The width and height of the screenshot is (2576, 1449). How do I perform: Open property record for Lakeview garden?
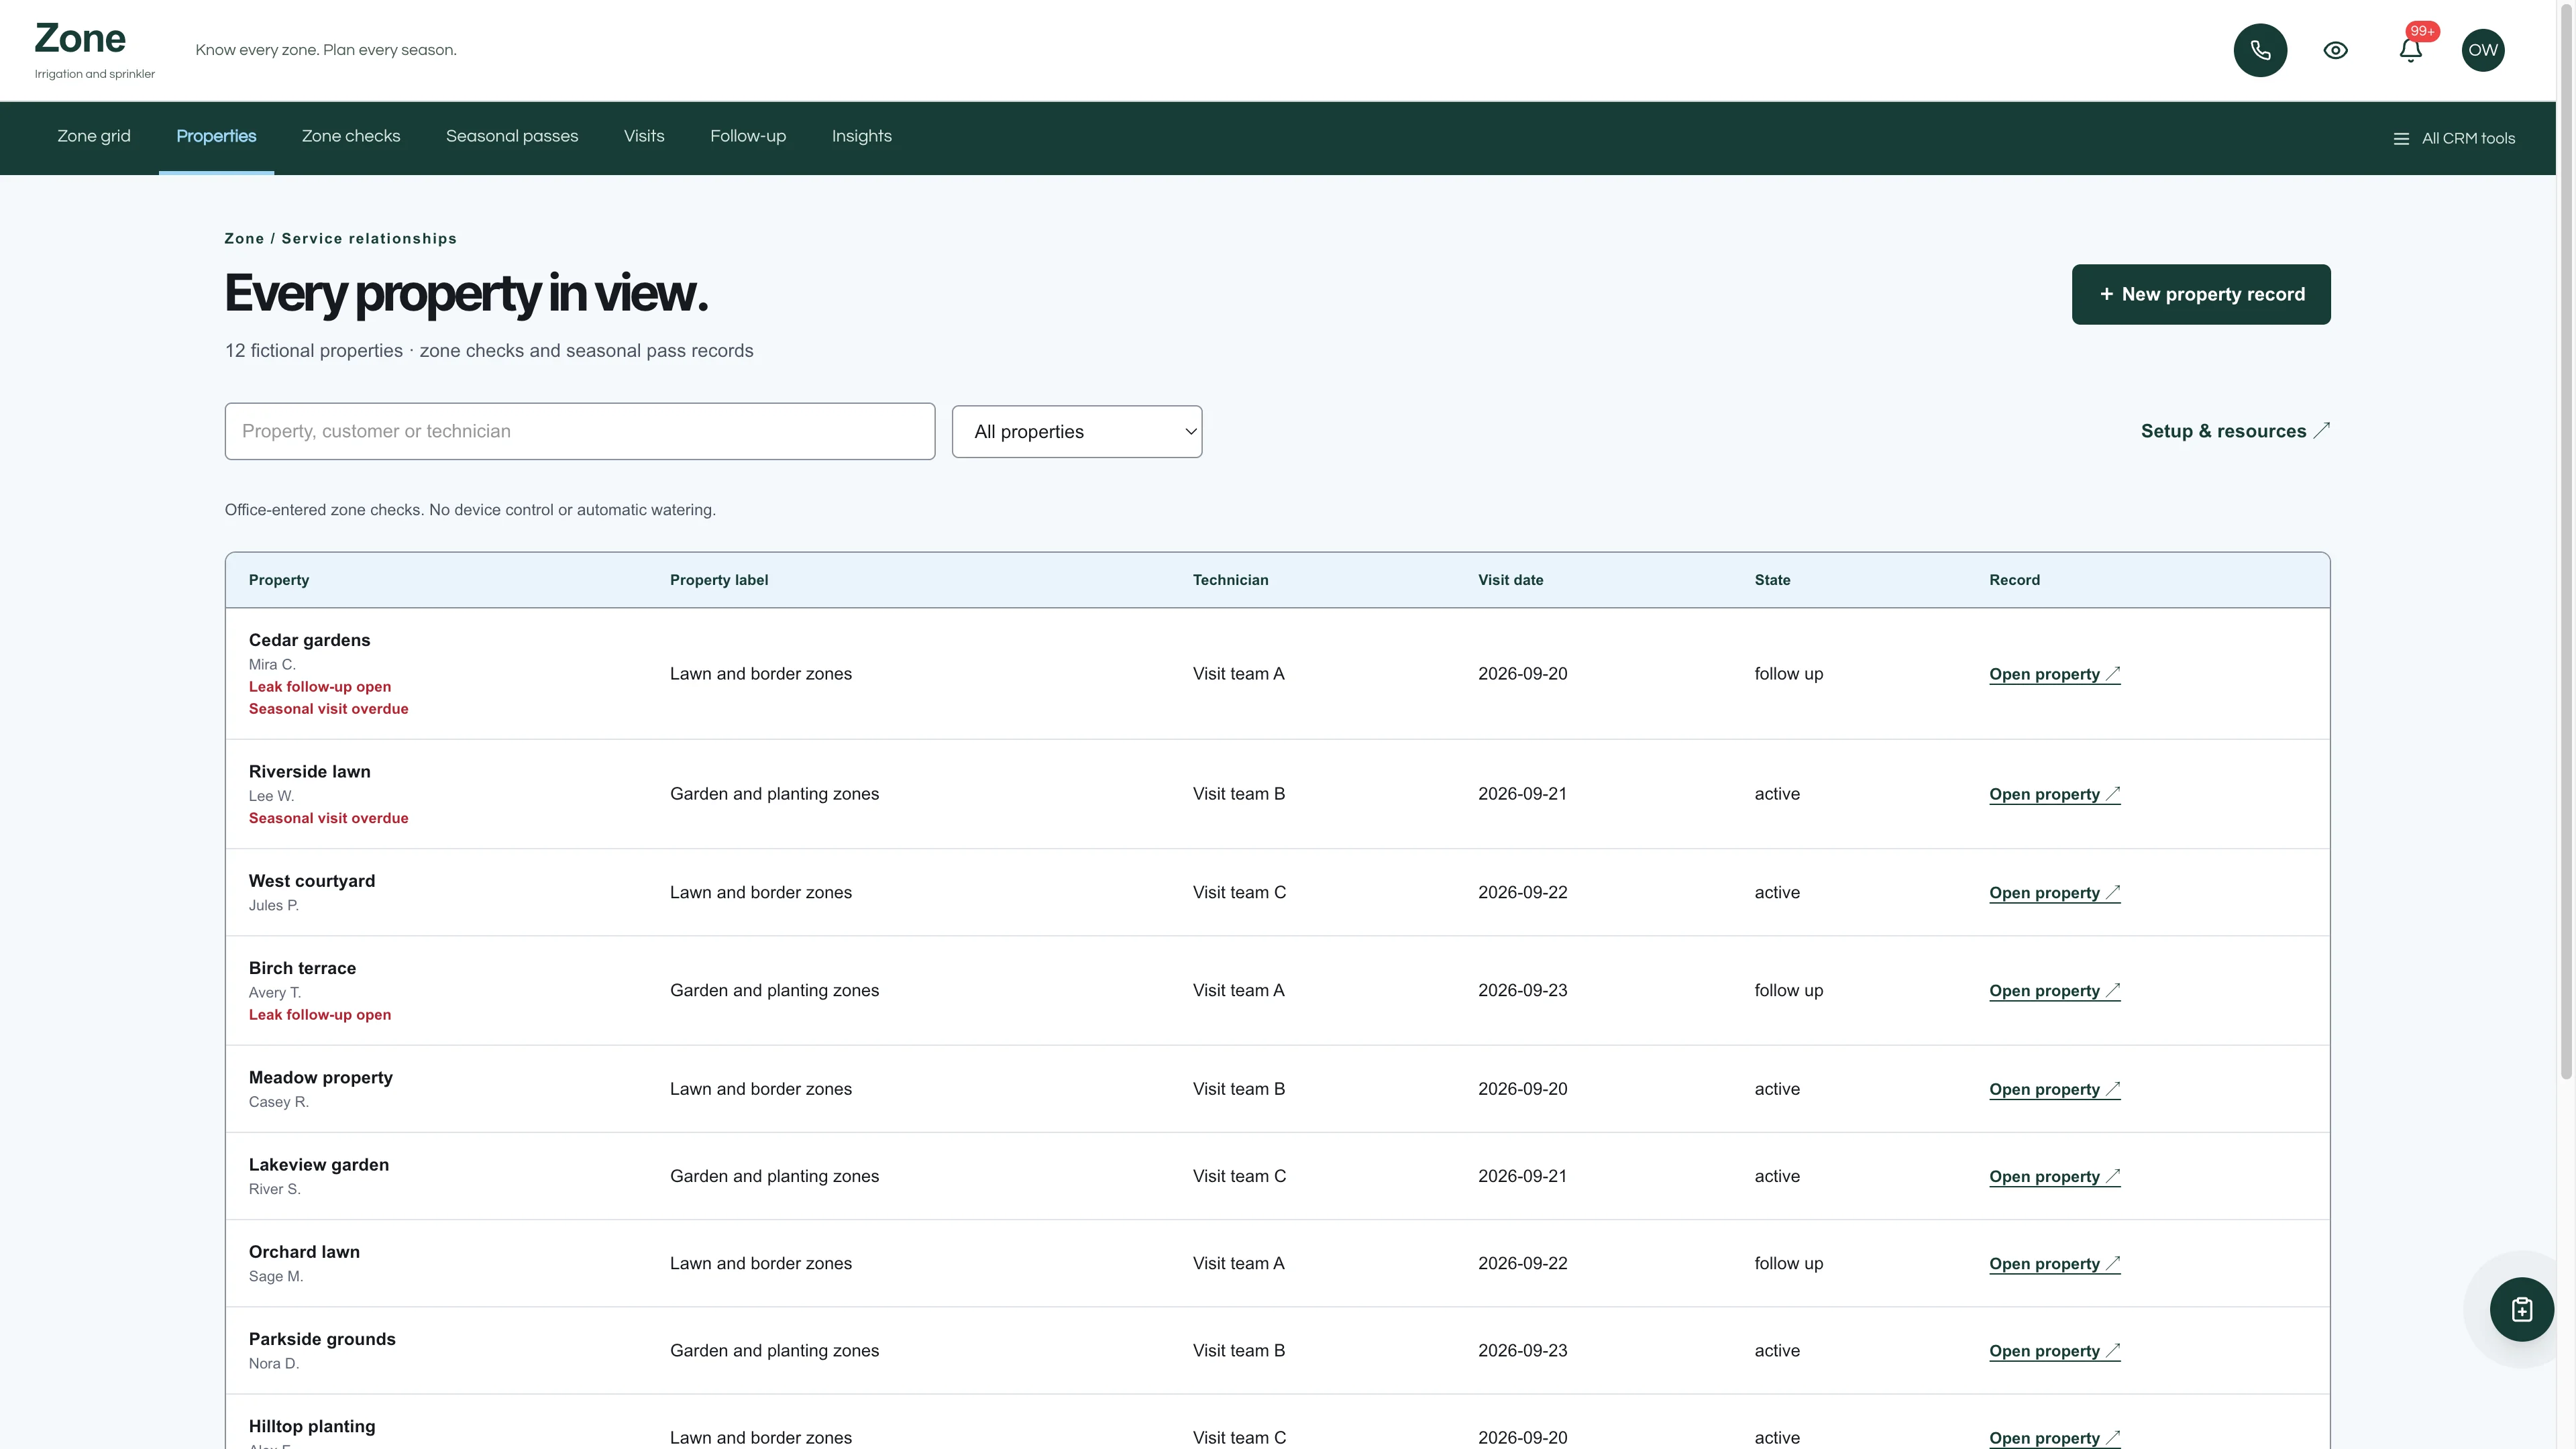[2054, 1177]
